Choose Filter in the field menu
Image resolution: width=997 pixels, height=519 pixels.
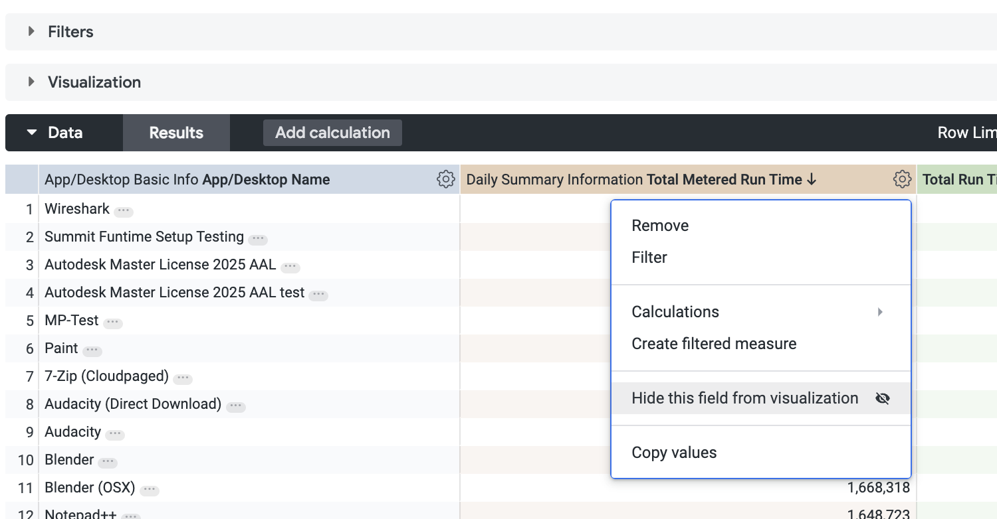pyautogui.click(x=649, y=258)
